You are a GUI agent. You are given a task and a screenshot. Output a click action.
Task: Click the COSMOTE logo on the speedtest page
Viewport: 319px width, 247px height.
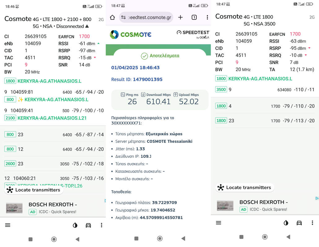131,35
